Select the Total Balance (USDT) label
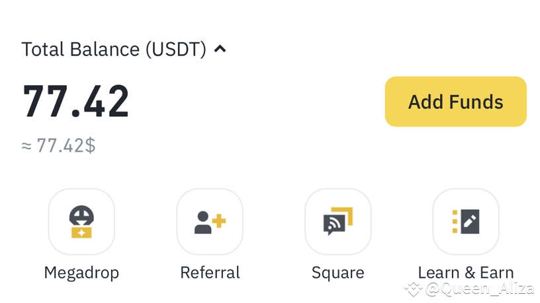Viewport: 540px width, 303px height. coord(114,49)
